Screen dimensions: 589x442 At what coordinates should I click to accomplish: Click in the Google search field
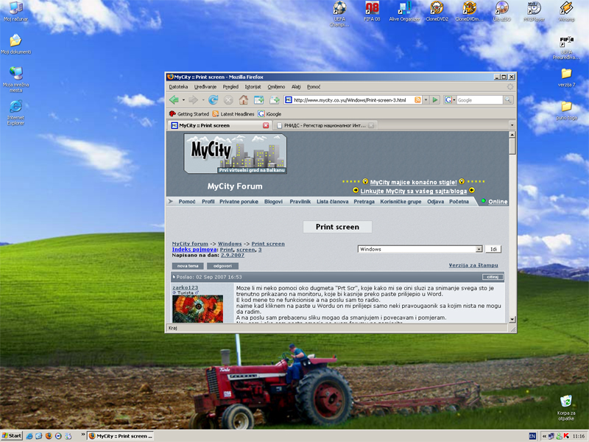tap(479, 100)
